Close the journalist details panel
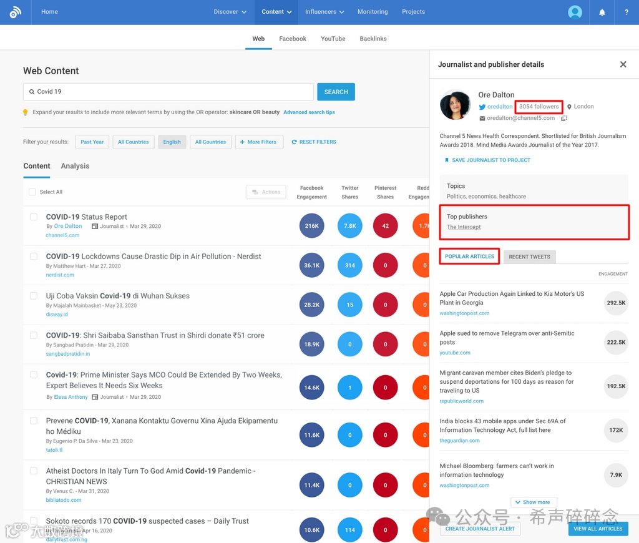This screenshot has height=543, width=639. [623, 64]
